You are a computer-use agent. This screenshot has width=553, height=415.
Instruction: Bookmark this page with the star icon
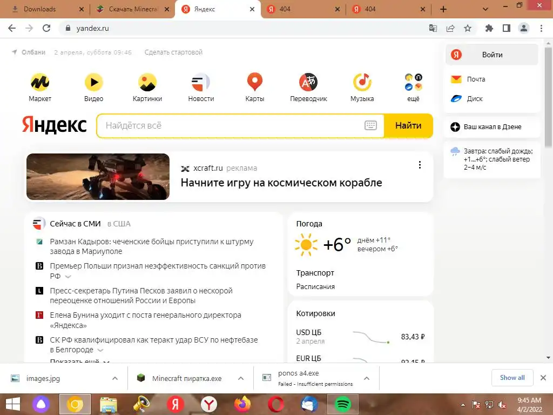tap(468, 28)
